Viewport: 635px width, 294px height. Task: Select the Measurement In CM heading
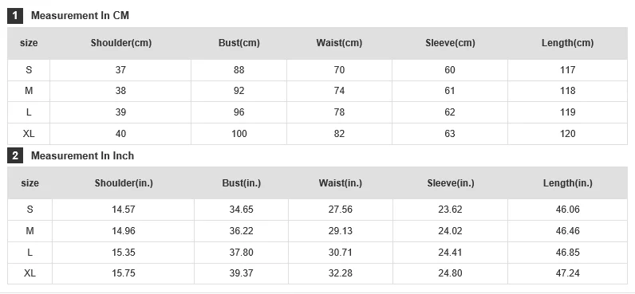(x=80, y=16)
